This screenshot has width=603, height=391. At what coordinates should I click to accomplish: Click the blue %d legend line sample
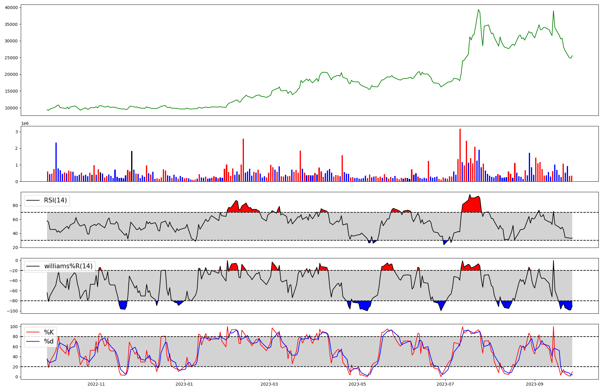point(33,341)
